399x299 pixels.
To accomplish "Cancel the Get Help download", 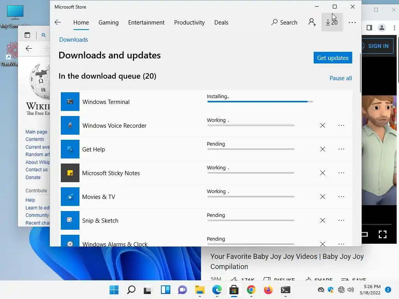I will pyautogui.click(x=323, y=149).
